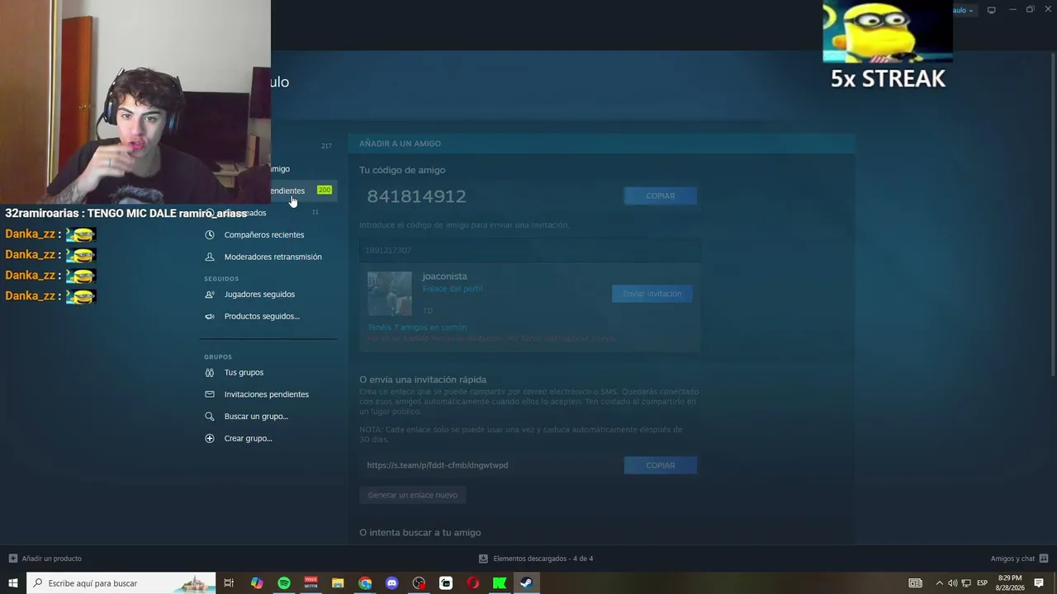The height and width of the screenshot is (594, 1057).
Task: Click the Añadir un producto plus icon
Action: [13, 559]
